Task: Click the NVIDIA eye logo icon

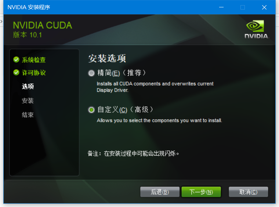Action: [x=255, y=26]
